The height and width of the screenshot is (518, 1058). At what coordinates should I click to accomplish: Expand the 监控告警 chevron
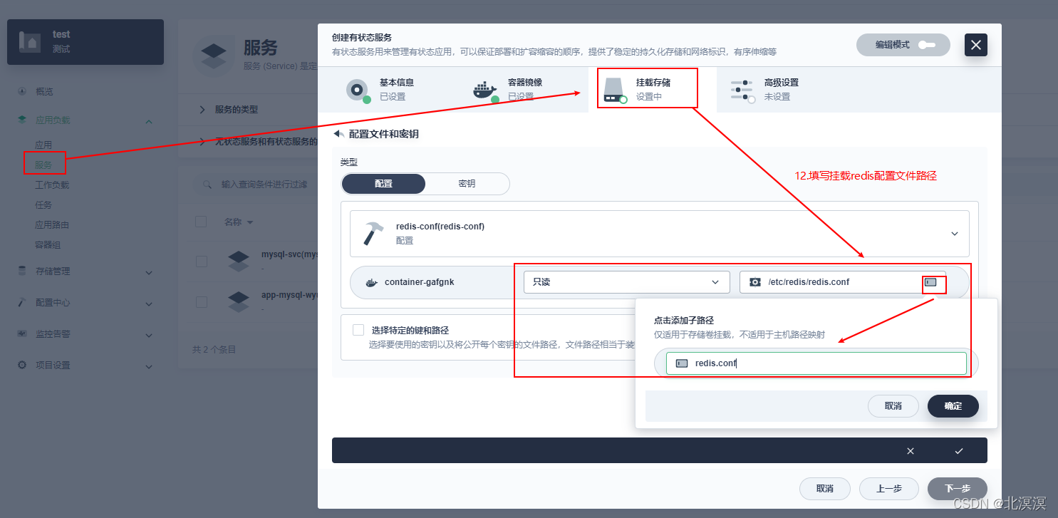click(148, 335)
